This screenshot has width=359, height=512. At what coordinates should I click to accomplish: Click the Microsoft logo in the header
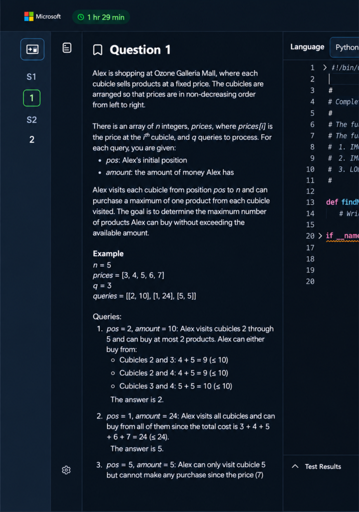click(x=42, y=16)
